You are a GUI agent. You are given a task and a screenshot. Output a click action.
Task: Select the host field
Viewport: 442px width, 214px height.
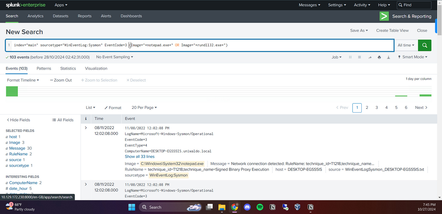pos(13,137)
